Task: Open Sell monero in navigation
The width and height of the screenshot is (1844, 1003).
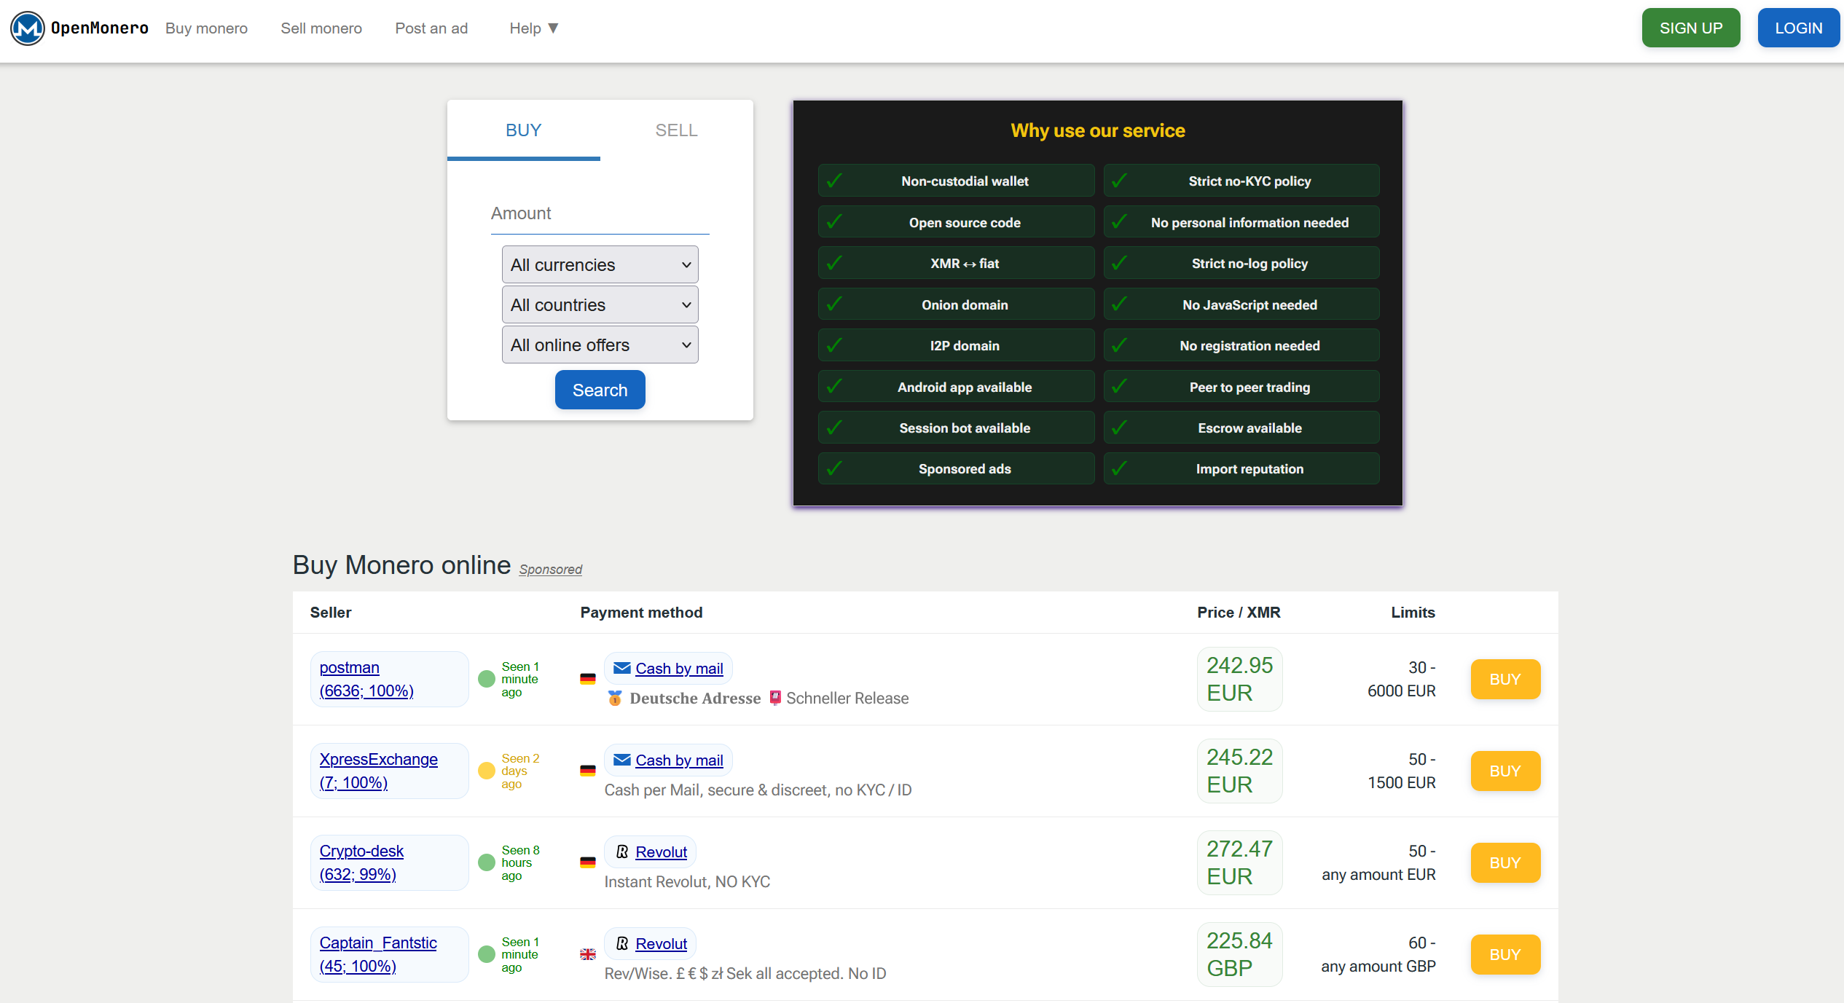Action: 321,28
